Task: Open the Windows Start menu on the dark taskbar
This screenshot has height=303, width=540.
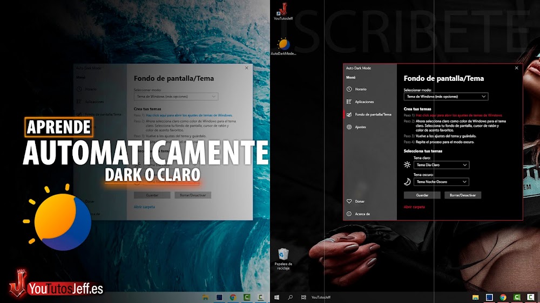Action: [276, 297]
